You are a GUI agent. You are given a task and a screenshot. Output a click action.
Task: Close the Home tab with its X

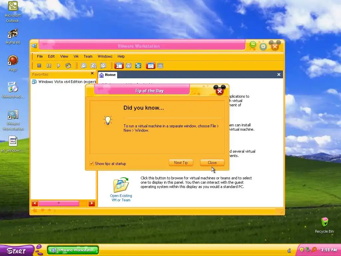point(279,75)
